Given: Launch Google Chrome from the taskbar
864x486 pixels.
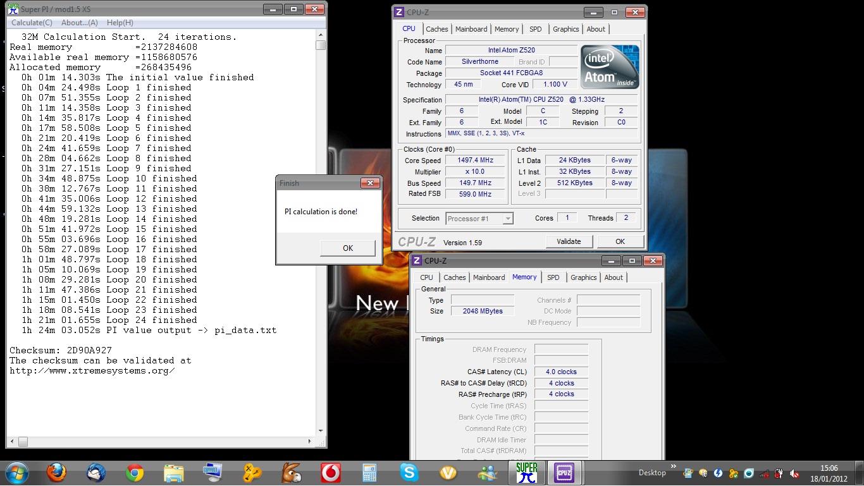Looking at the screenshot, I should click(135, 473).
